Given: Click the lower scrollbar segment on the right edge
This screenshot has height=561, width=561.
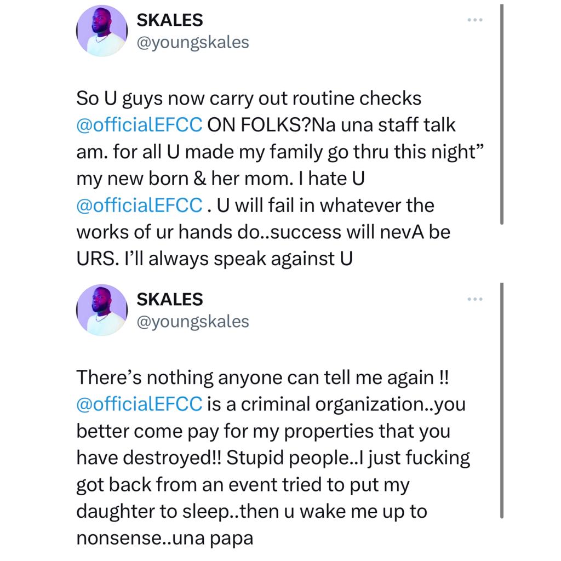Looking at the screenshot, I should [x=502, y=400].
